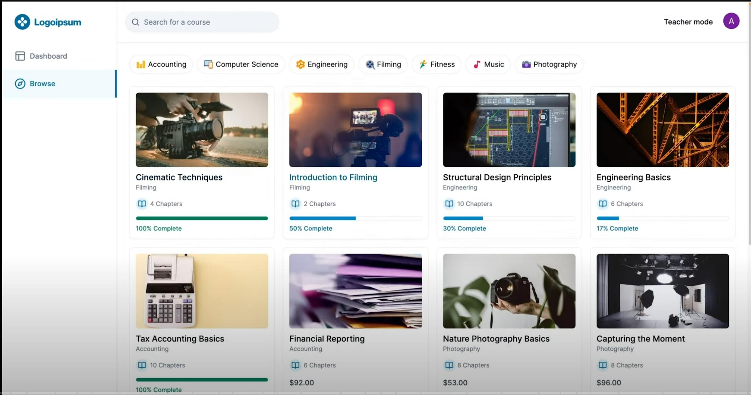Screen dimensions: 751x395
Task: Open the user avatar icon A
Action: pos(731,21)
